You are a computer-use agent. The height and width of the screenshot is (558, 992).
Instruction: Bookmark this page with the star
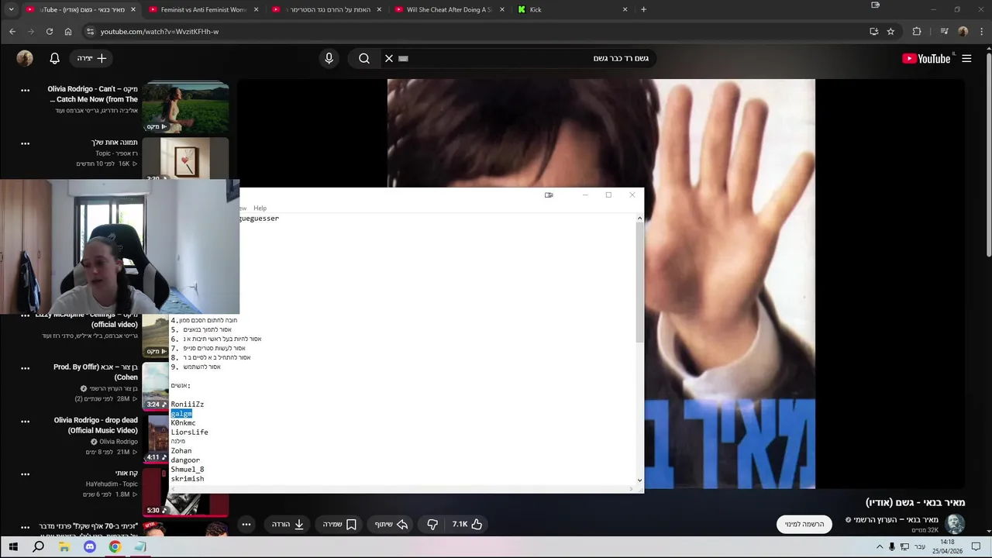pos(890,32)
